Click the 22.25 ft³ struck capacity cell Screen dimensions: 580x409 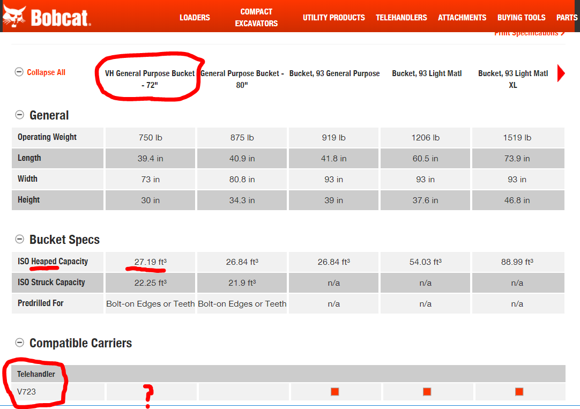[150, 283]
